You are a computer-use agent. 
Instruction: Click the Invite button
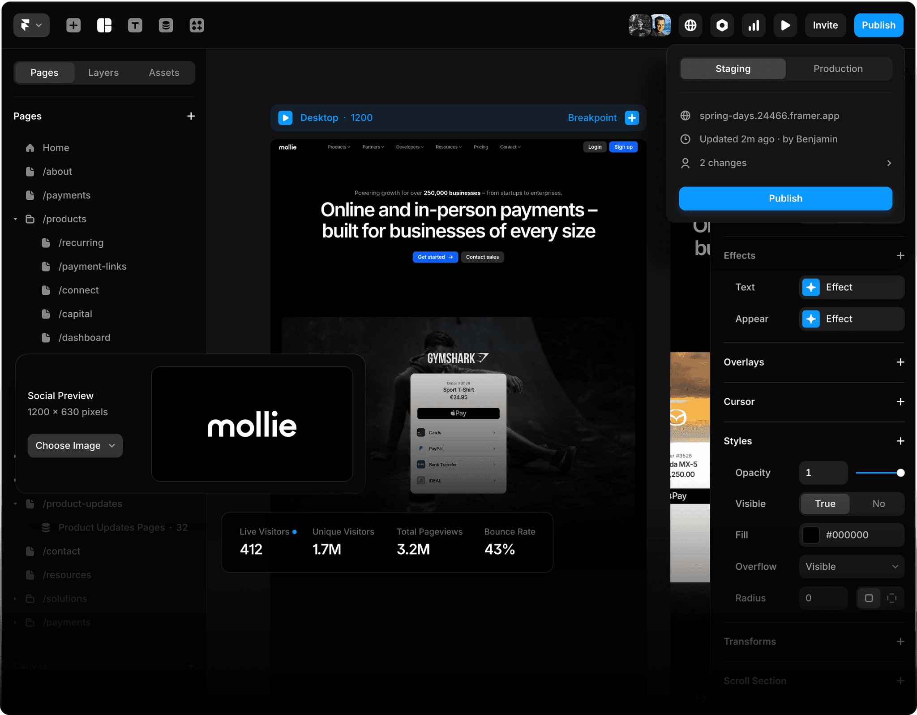[825, 26]
